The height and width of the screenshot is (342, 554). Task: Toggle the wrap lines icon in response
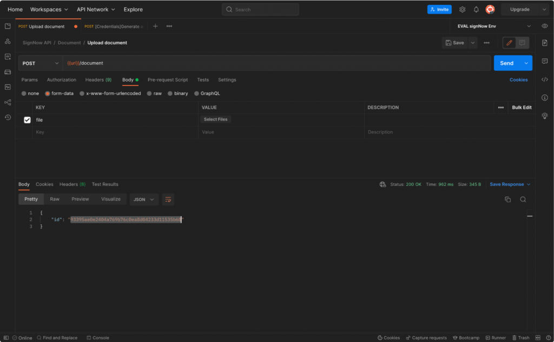click(168, 199)
